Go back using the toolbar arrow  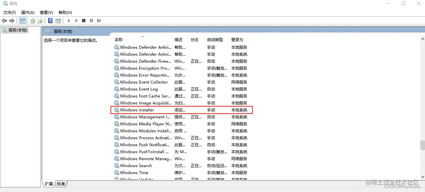pos(4,21)
